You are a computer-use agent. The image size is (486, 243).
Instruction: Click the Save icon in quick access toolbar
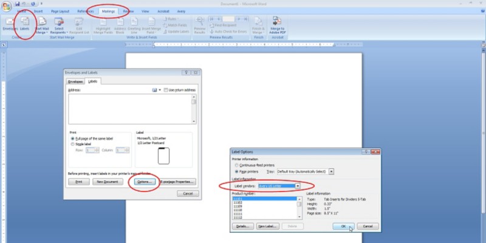tap(18, 3)
